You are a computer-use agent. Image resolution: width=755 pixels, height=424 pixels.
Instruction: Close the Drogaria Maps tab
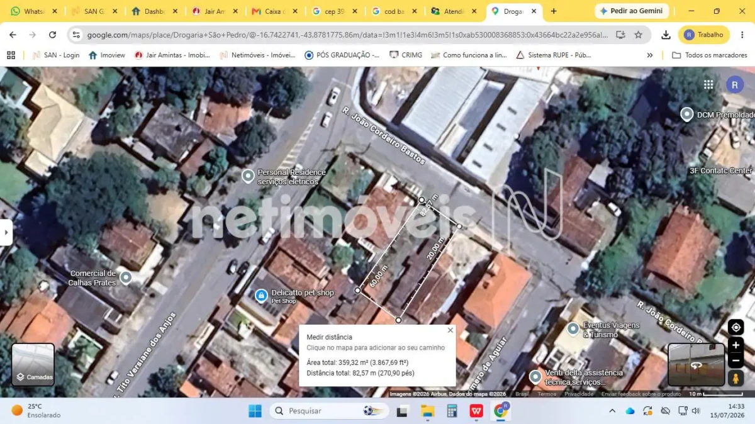pos(534,11)
